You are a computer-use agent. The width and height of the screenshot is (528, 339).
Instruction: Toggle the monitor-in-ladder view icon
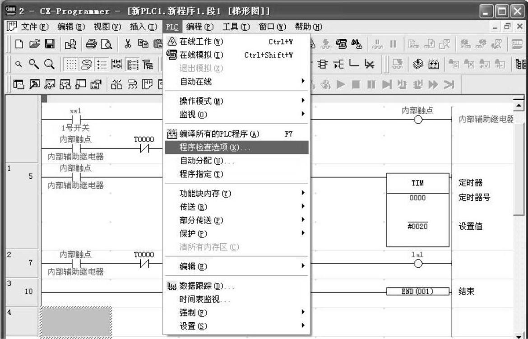[x=117, y=64]
